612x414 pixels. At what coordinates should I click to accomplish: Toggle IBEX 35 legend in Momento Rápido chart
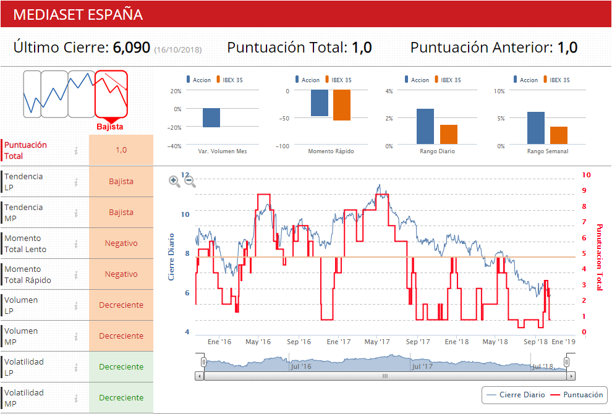coord(338,80)
